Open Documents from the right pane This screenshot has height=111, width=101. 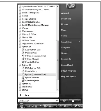pyautogui.click(x=66, y=19)
